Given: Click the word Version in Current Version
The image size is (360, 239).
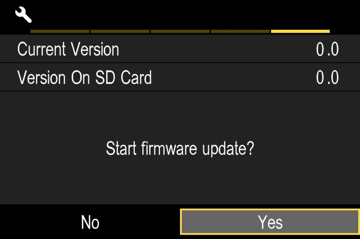Looking at the screenshot, I should pos(95,49).
